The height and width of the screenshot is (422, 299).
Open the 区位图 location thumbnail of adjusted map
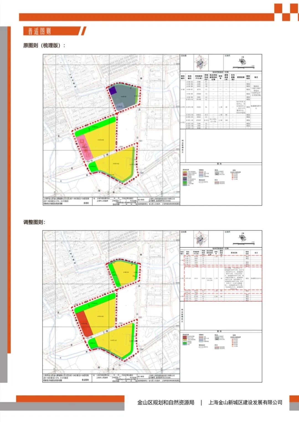[201, 239]
